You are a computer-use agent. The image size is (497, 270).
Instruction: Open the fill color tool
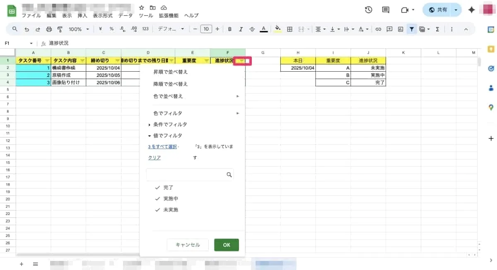278,29
